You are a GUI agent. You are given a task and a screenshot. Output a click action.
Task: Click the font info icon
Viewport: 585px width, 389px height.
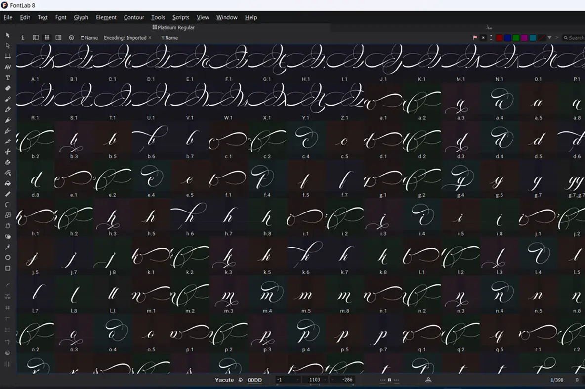click(22, 38)
